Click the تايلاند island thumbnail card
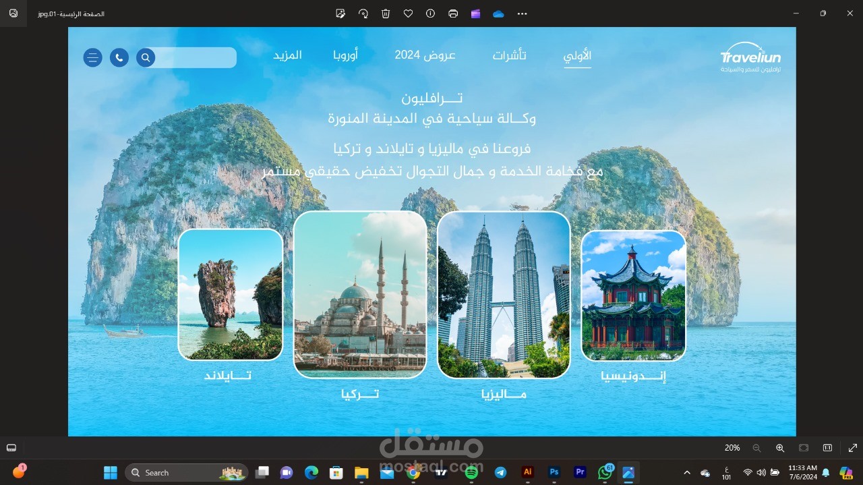The image size is (863, 485). coord(231,295)
